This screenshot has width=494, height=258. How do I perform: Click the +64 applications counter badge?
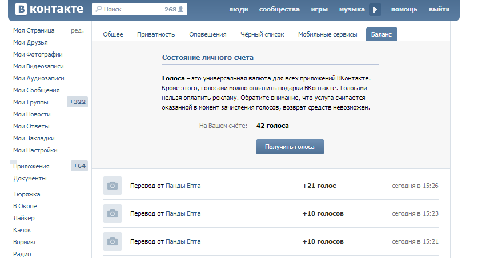click(79, 166)
